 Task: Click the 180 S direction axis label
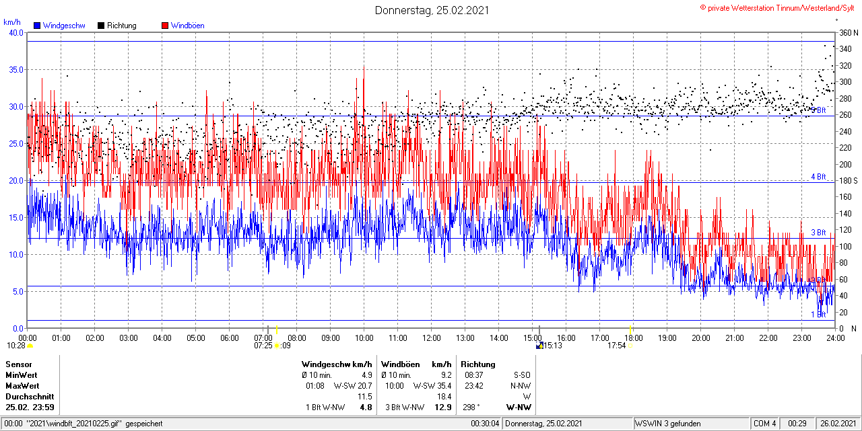(848, 180)
